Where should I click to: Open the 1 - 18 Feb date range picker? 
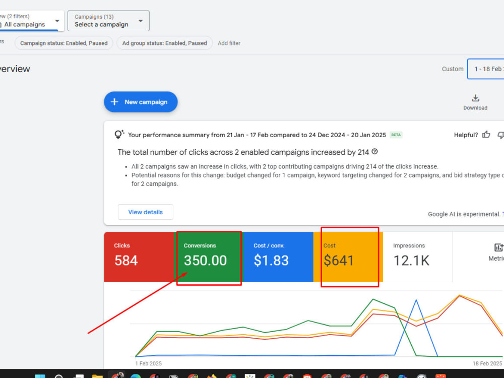click(486, 69)
